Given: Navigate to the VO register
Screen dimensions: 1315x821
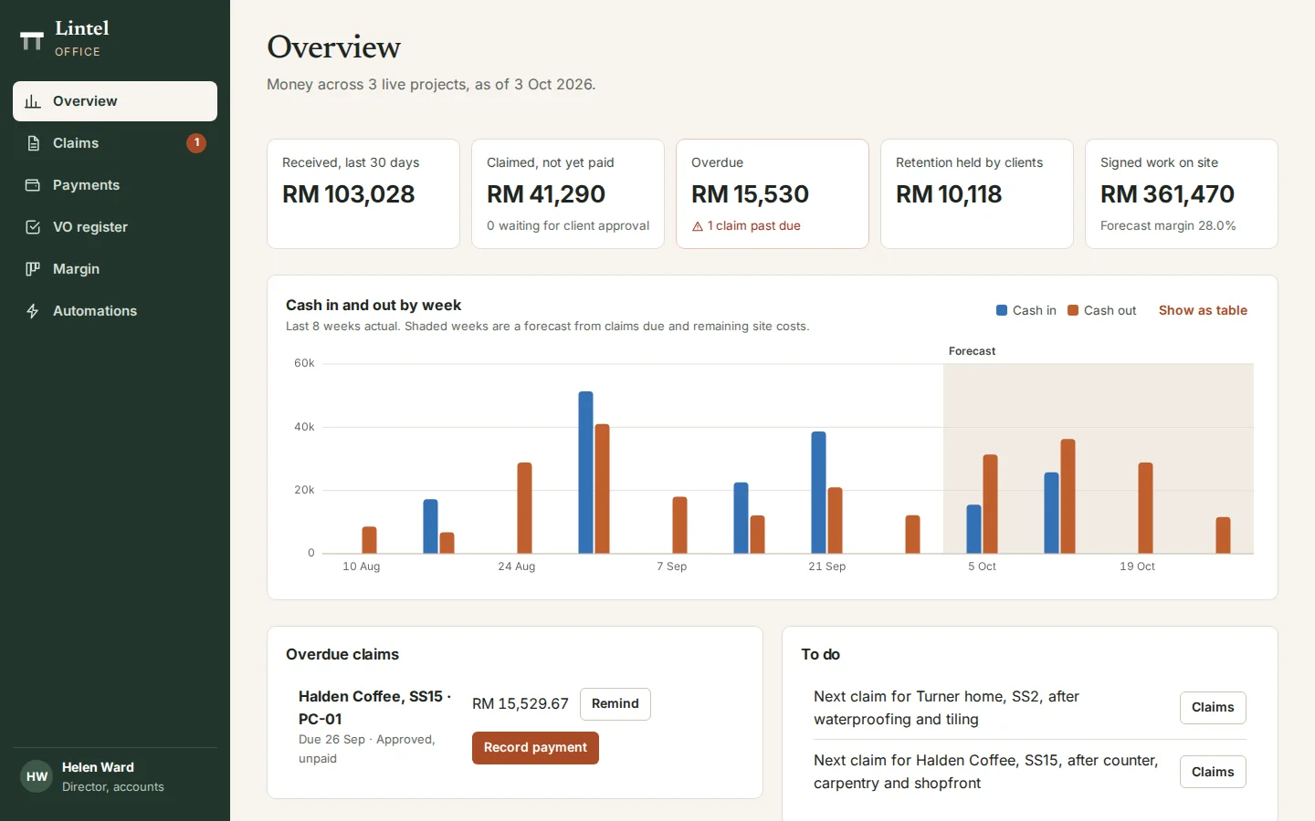Looking at the screenshot, I should pyautogui.click(x=115, y=227).
